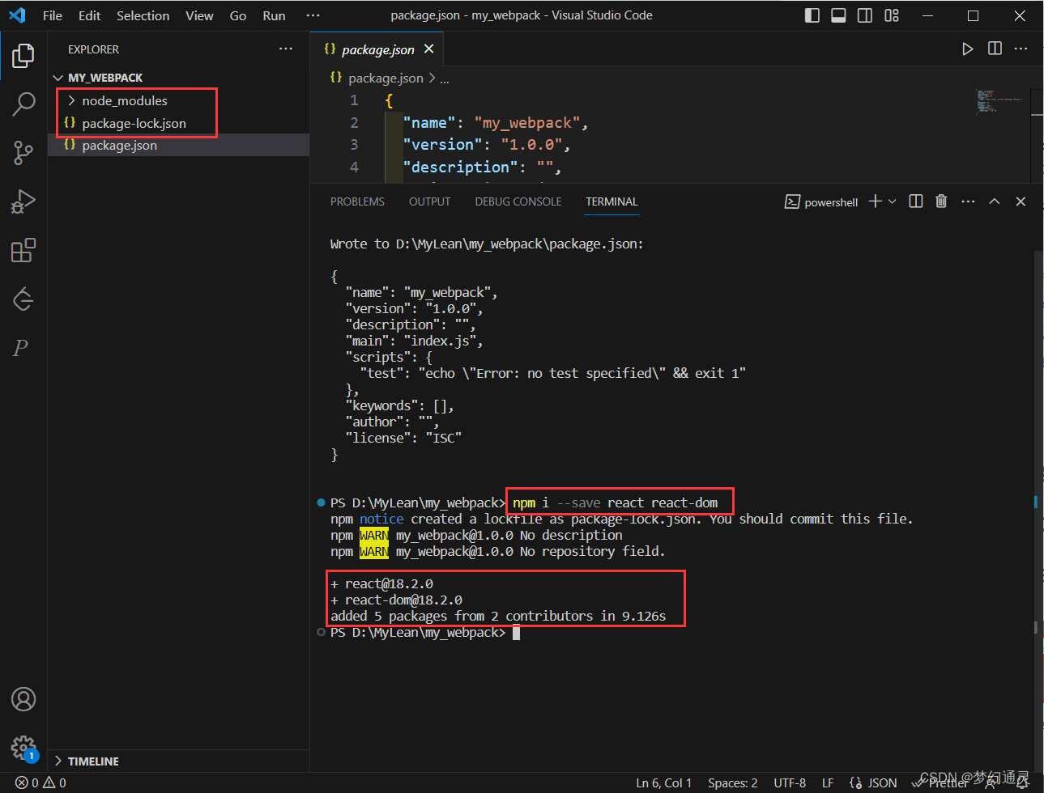Viewport: 1044px width, 793px height.
Task: Change end of line via LF
Action: pos(828,782)
